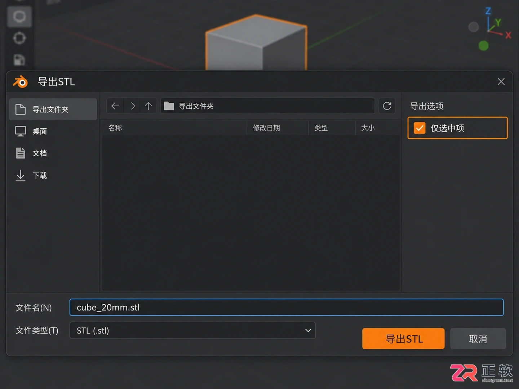Image resolution: width=519 pixels, height=389 pixels.
Task: Sort files by 名称 column
Action: [174, 128]
